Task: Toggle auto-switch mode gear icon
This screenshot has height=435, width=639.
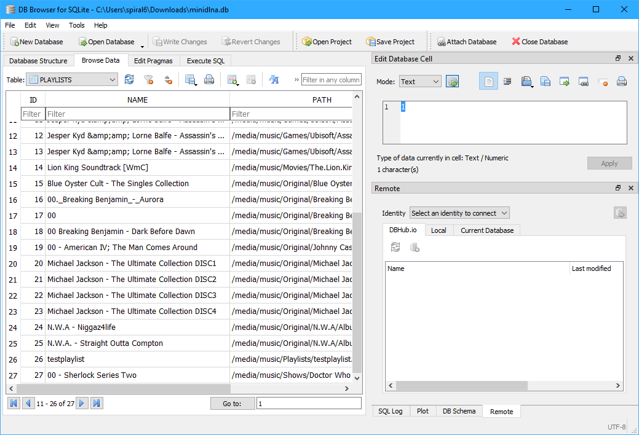Action: click(453, 82)
